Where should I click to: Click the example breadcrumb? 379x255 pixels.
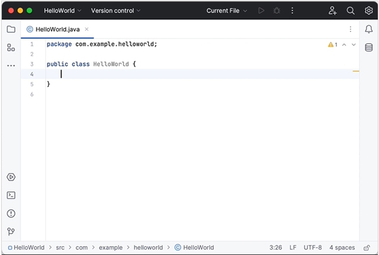(111, 247)
